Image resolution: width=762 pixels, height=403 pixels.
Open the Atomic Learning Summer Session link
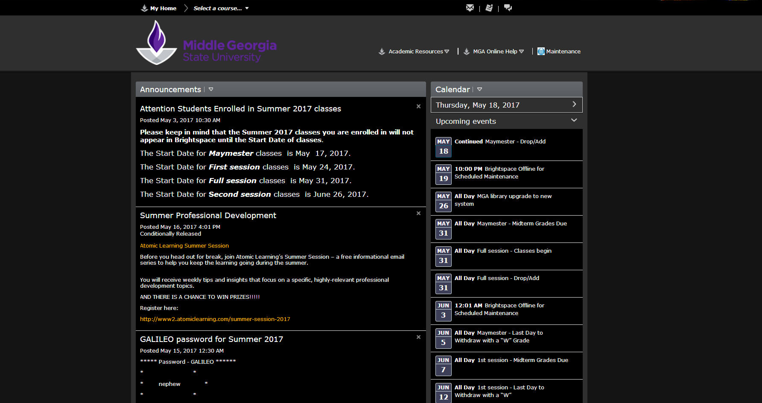point(184,245)
